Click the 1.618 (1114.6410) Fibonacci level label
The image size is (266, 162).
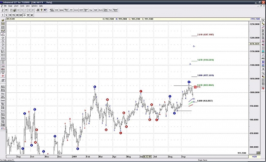tap(206, 60)
